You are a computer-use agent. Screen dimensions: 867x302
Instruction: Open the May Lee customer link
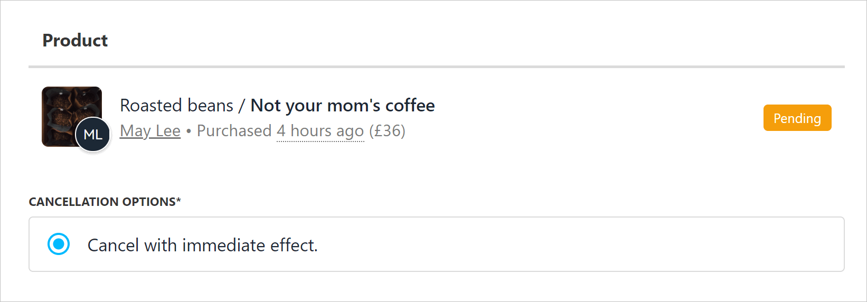tap(150, 131)
